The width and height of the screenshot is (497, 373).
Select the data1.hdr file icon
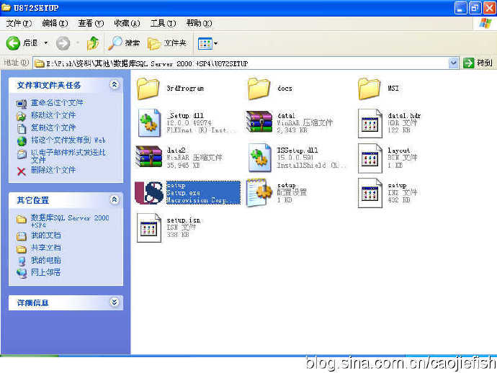(370, 123)
